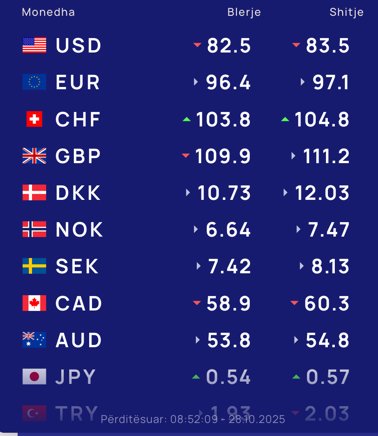Click the red down arrow beside GBP buy rate
This screenshot has width=378, height=436.
tap(186, 156)
